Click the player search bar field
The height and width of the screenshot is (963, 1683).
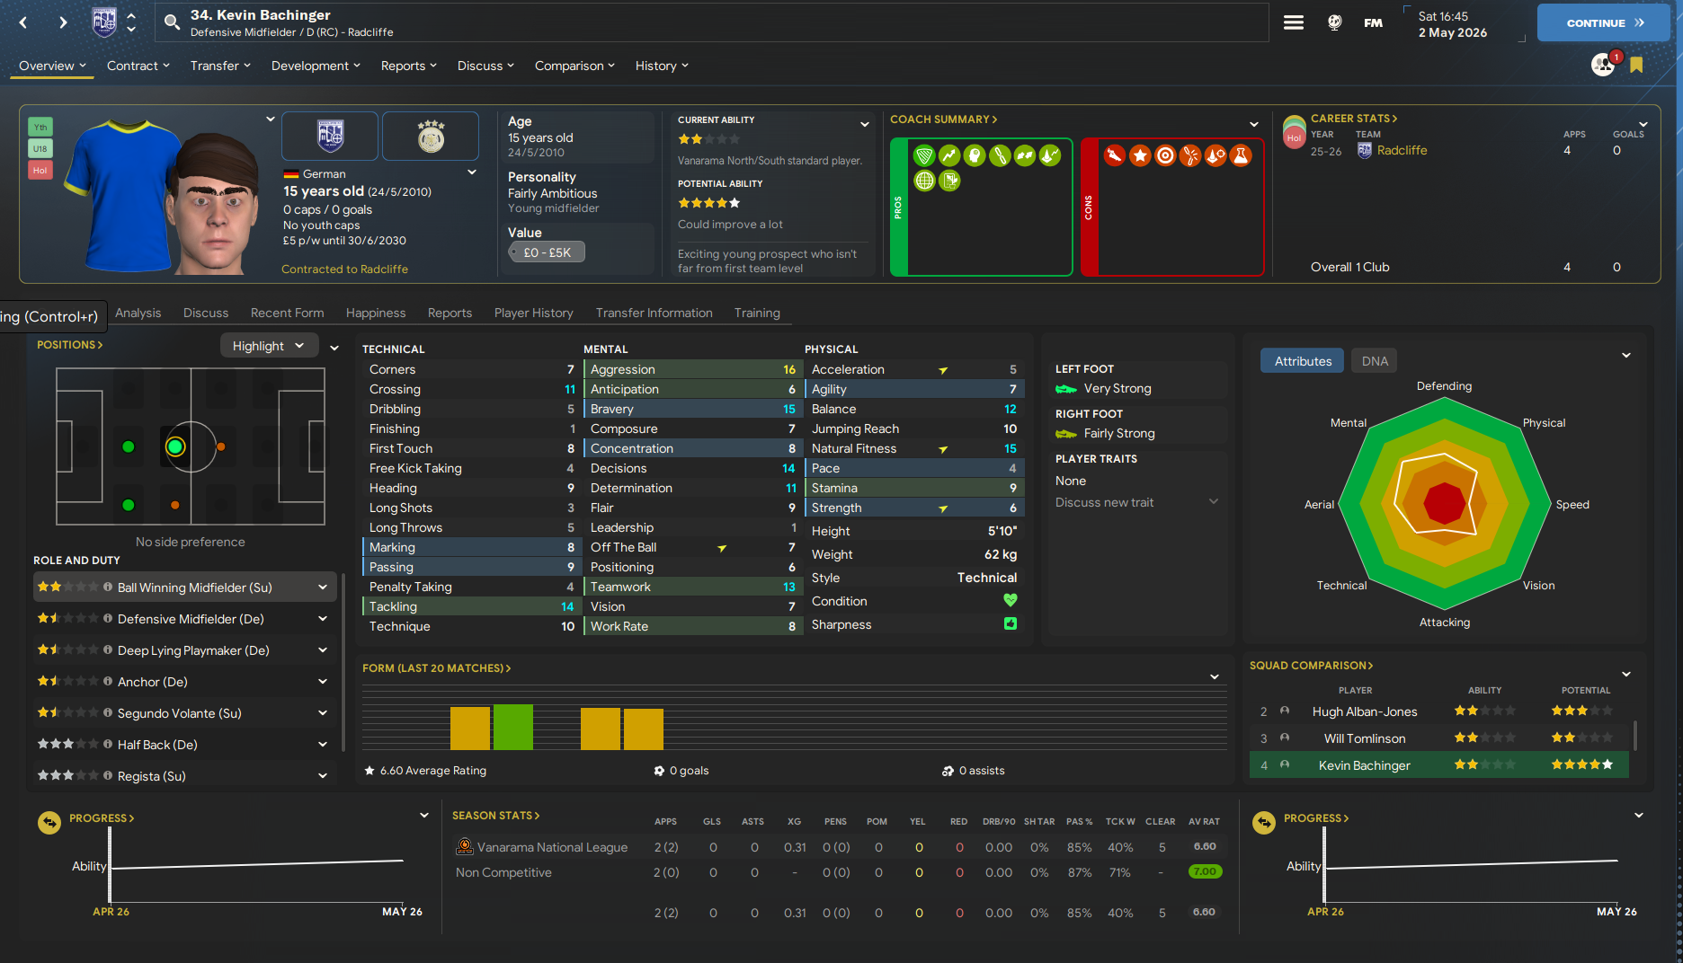tap(710, 22)
